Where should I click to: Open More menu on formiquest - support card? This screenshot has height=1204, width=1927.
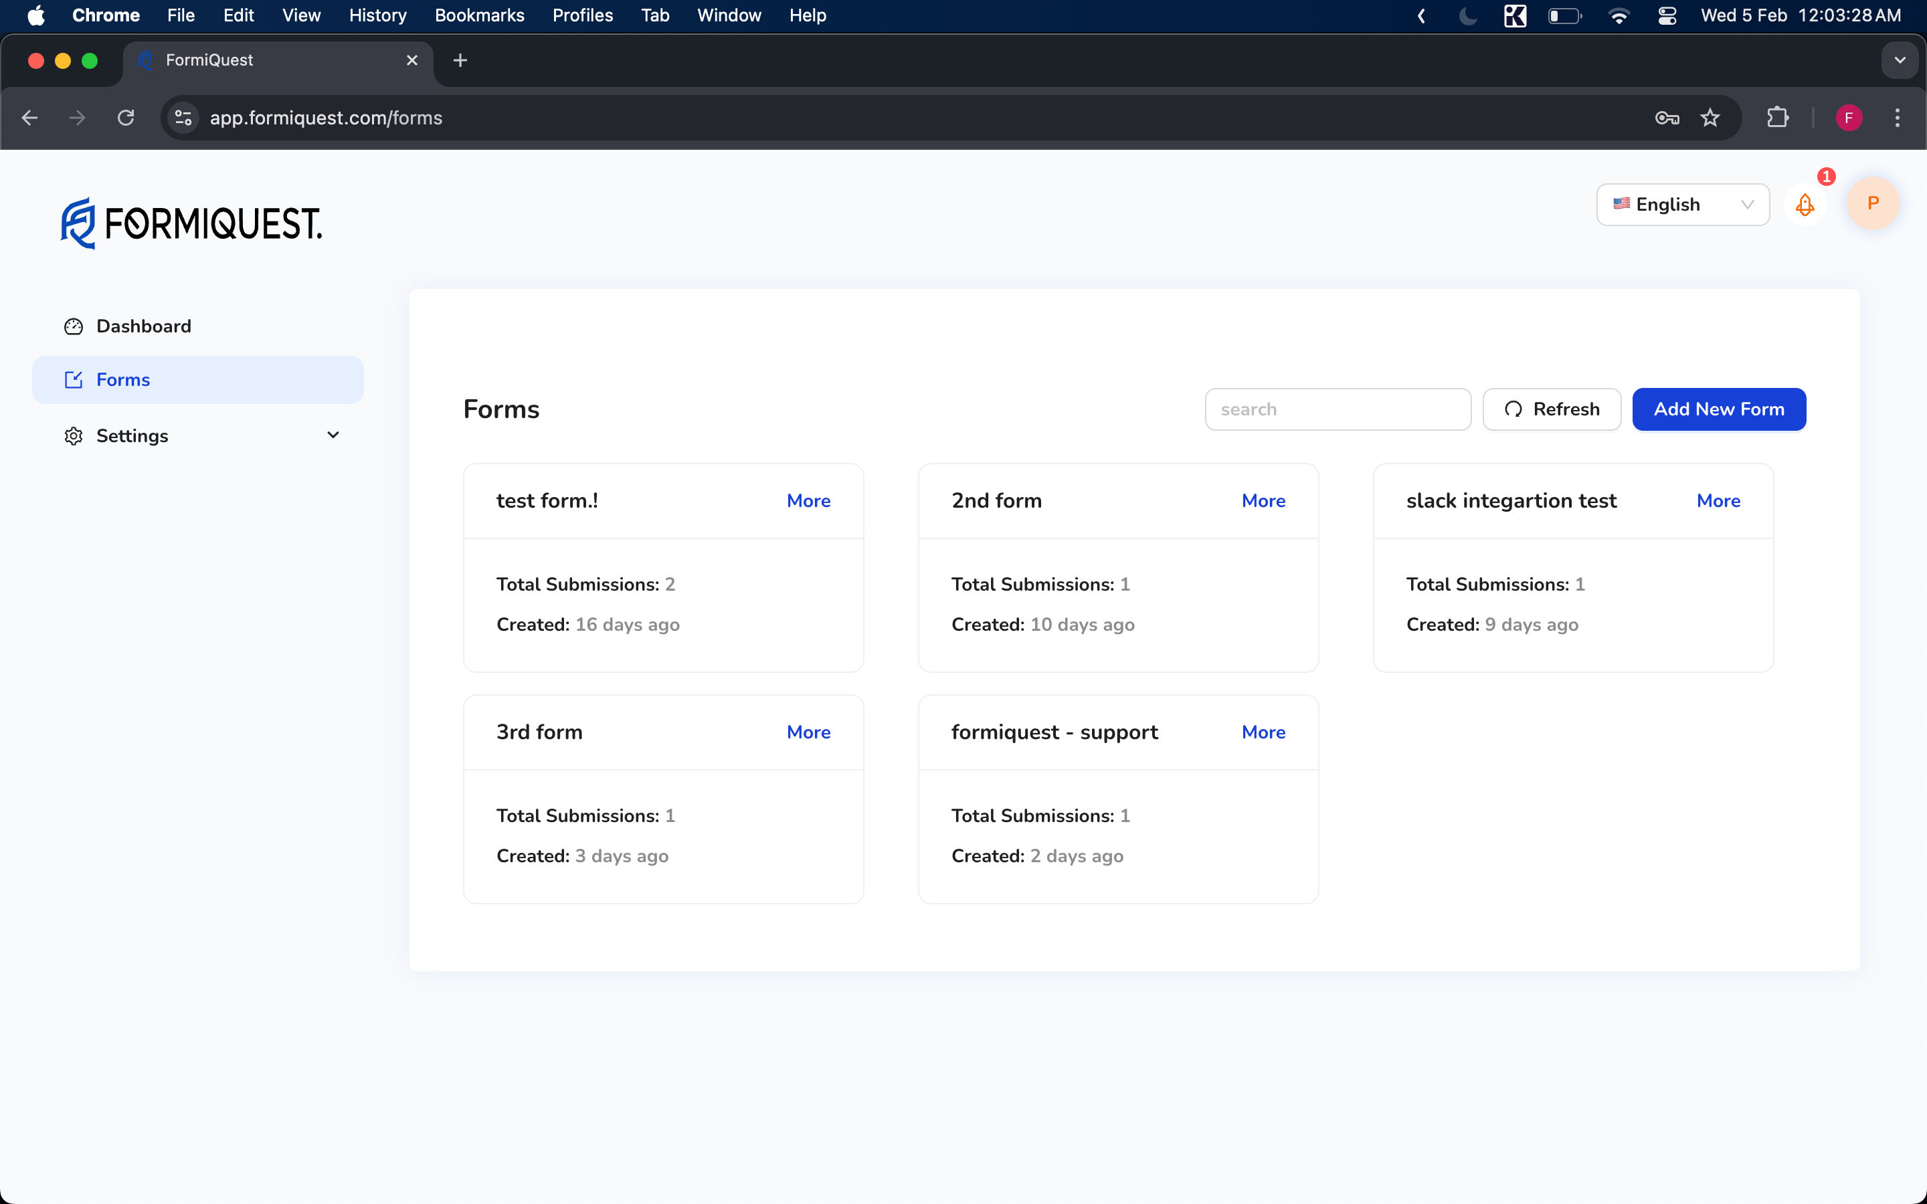(x=1263, y=732)
